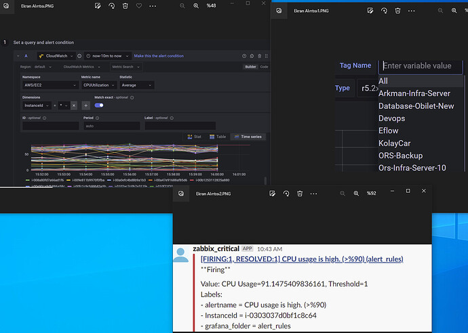Select ORS-Backup in Tag Name list
The height and width of the screenshot is (333, 468).
coord(421,156)
